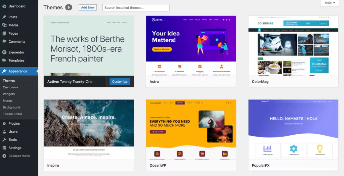This screenshot has height=176, width=344.
Task: Expand the Help dropdown tab
Action: (330, 3)
